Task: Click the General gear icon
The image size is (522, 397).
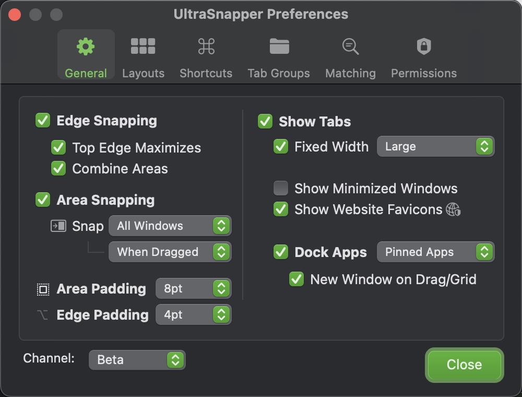Action: tap(86, 46)
